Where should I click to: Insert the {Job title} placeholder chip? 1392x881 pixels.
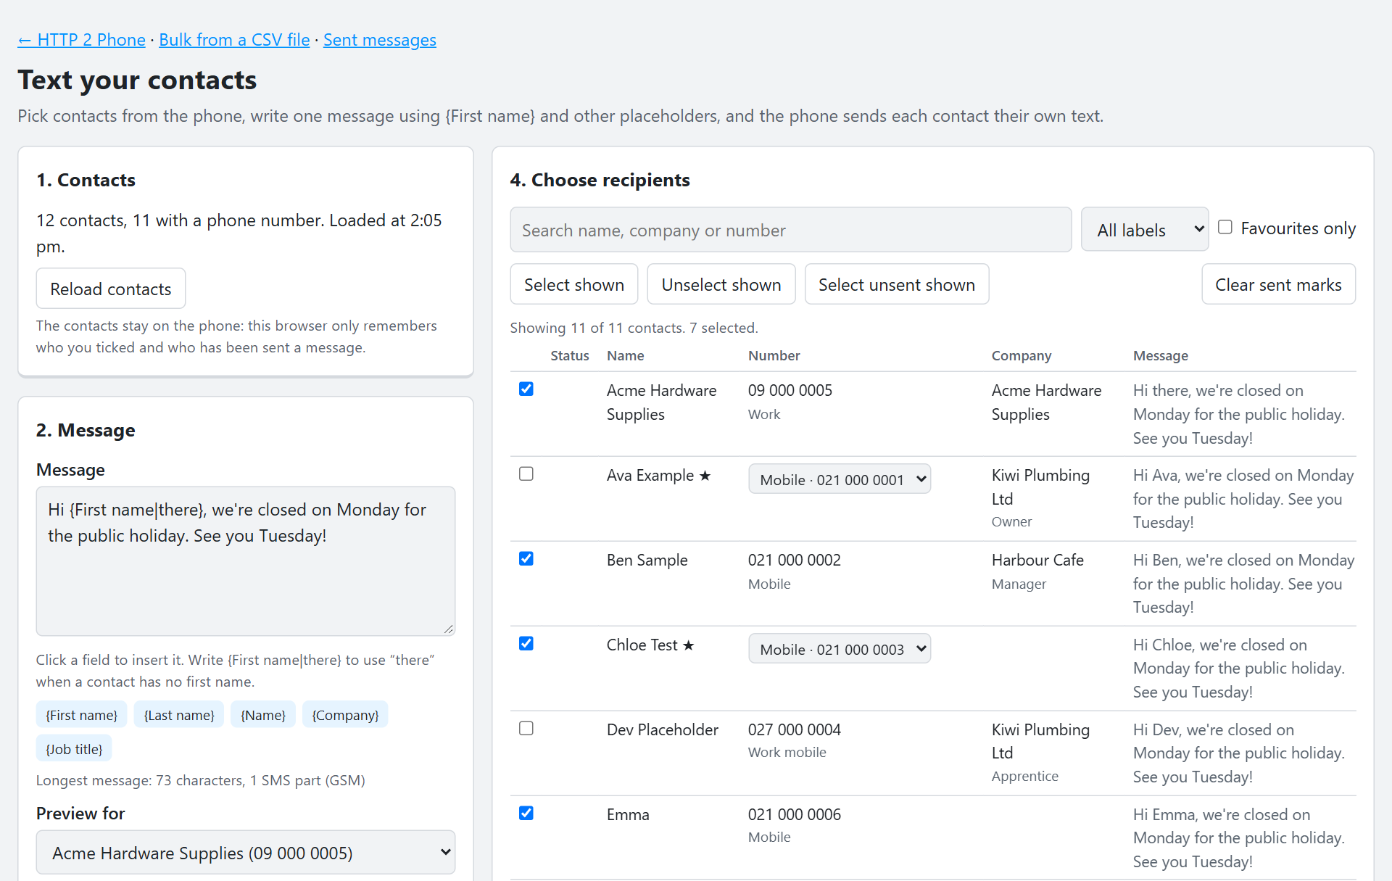(x=74, y=749)
